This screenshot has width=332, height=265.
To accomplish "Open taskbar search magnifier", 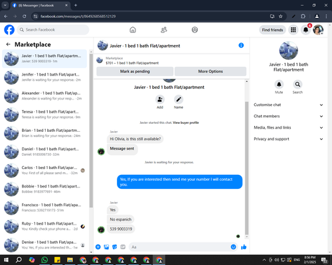I will pos(19,260).
